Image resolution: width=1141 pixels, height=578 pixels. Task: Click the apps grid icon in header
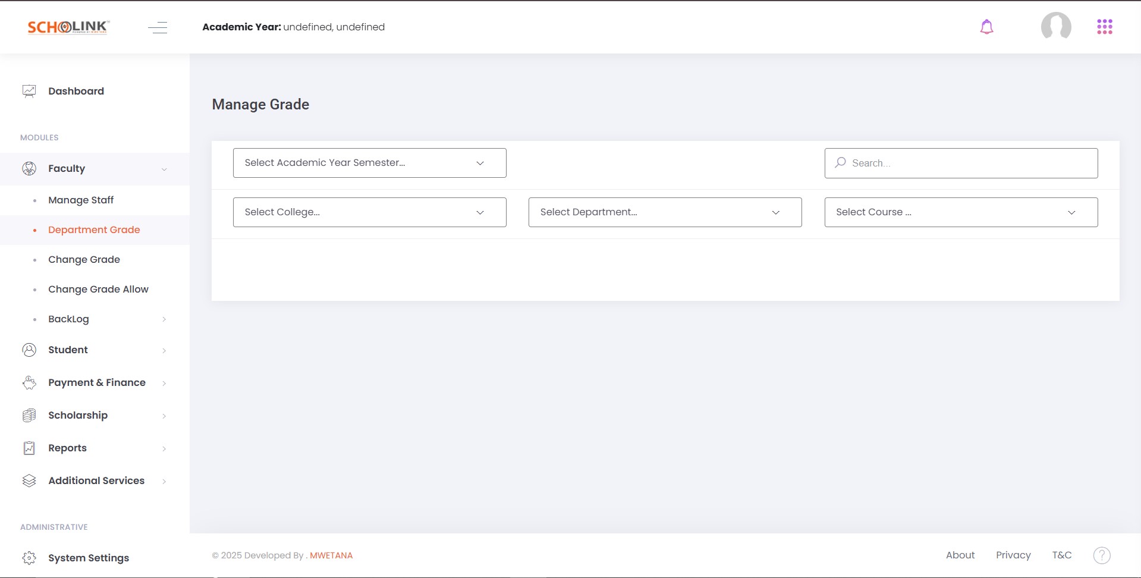click(x=1104, y=26)
